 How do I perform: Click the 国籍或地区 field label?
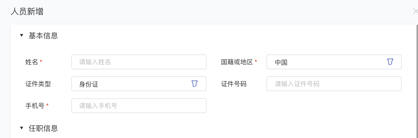237,62
